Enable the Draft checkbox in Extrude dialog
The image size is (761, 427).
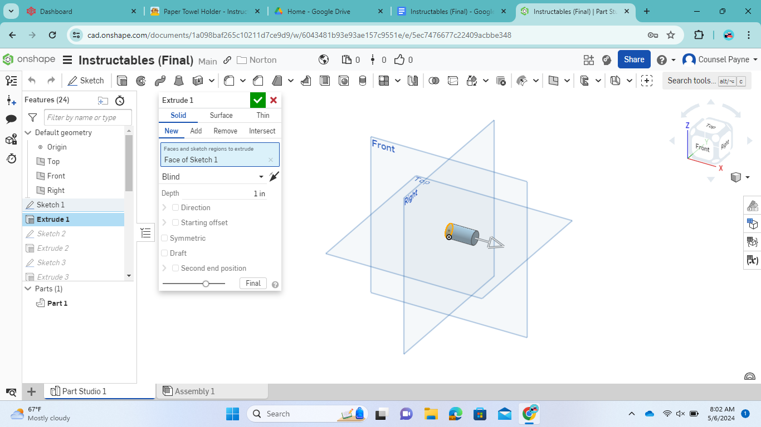(164, 253)
